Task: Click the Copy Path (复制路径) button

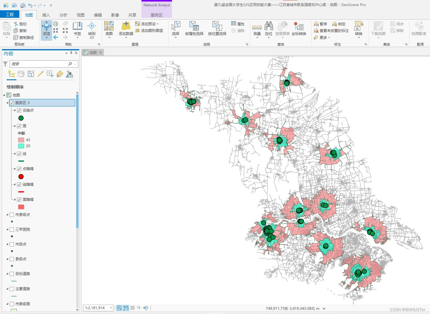Action: (x=24, y=37)
